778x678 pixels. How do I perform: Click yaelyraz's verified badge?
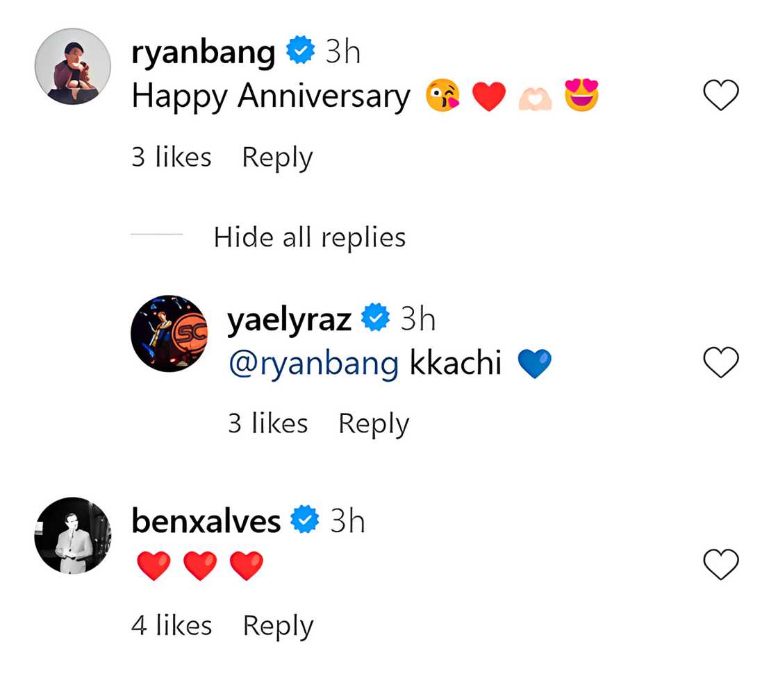coord(377,319)
